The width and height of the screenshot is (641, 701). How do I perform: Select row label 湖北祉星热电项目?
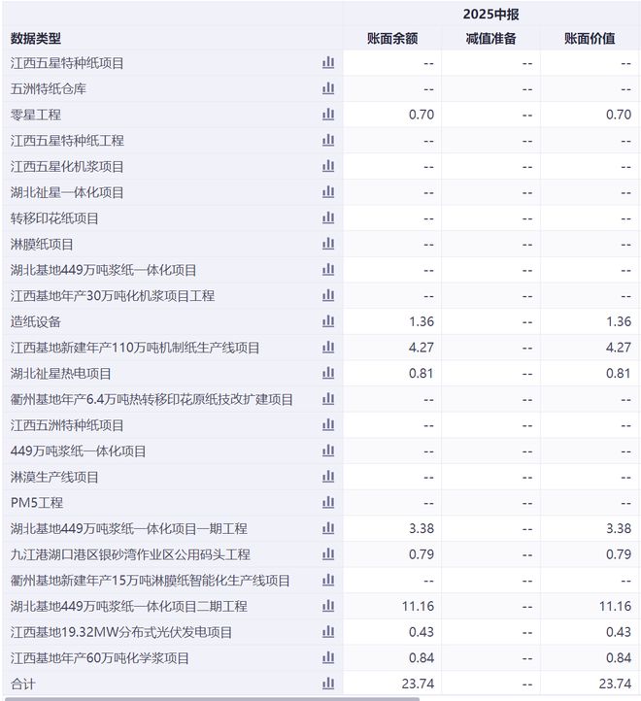[x=60, y=374]
